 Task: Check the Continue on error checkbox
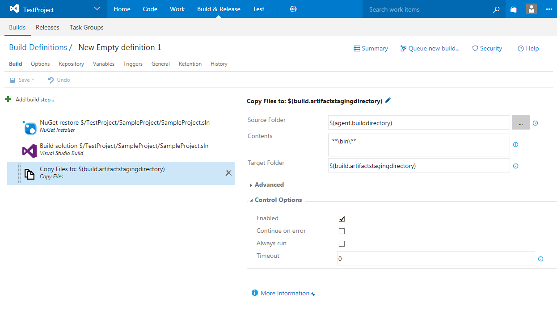(342, 231)
